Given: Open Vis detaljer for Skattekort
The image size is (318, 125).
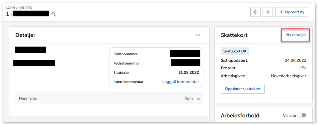Looking at the screenshot, I should (296, 35).
